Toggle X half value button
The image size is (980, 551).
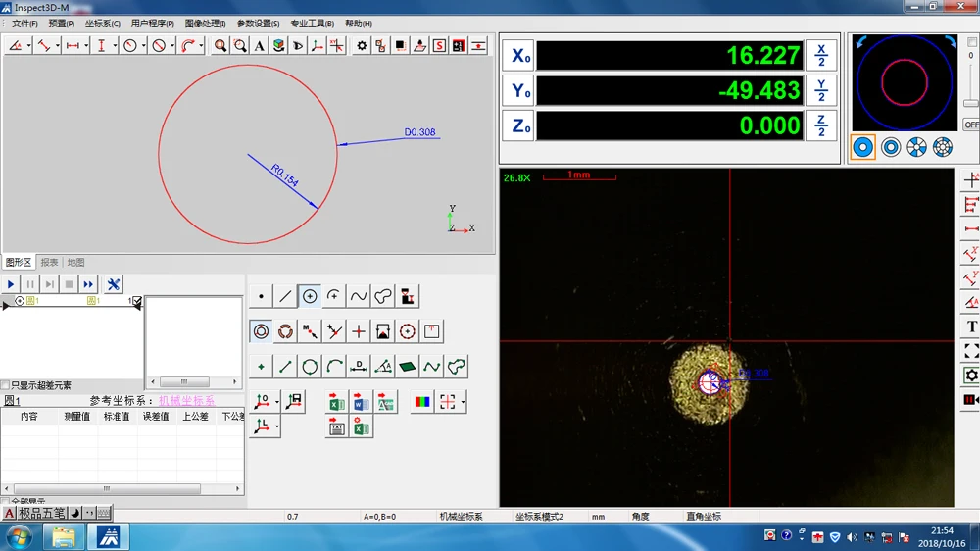(x=821, y=56)
